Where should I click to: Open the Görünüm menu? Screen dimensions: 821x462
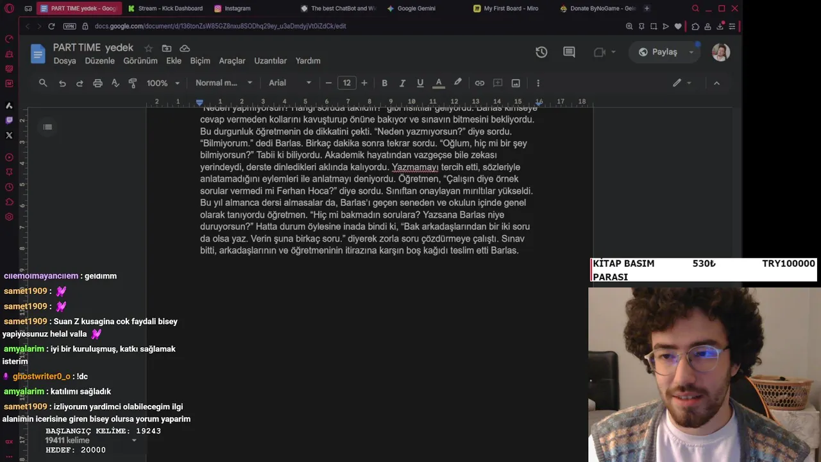pos(140,61)
